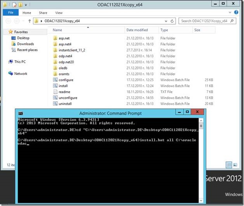Open the readme text file
The image size is (244, 206).
click(64, 92)
